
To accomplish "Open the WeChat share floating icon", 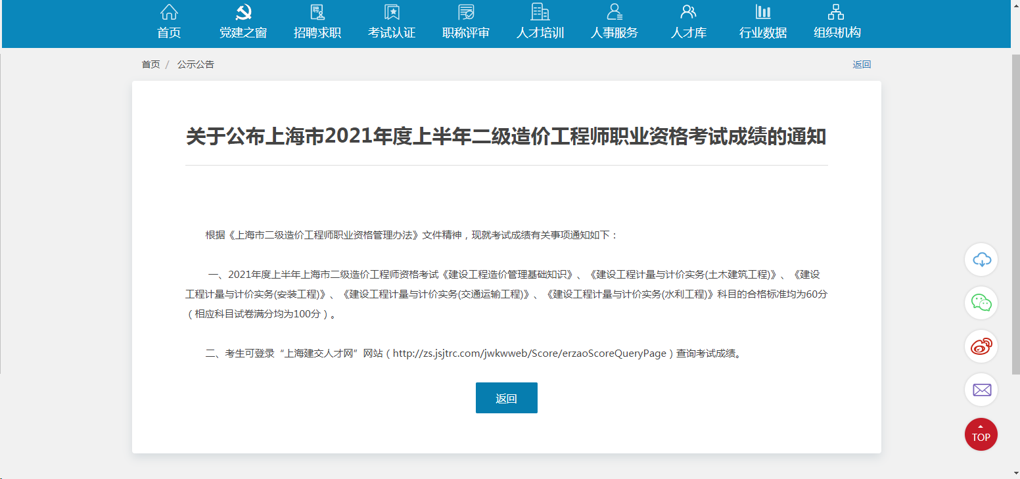I will 981,303.
